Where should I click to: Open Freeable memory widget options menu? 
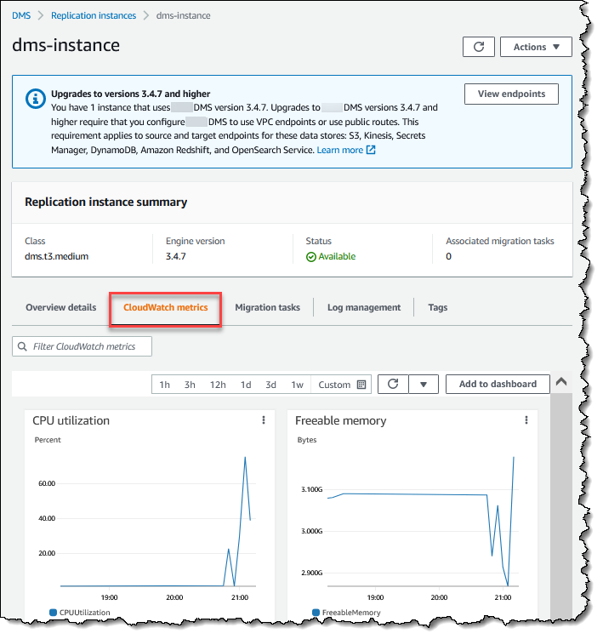526,420
